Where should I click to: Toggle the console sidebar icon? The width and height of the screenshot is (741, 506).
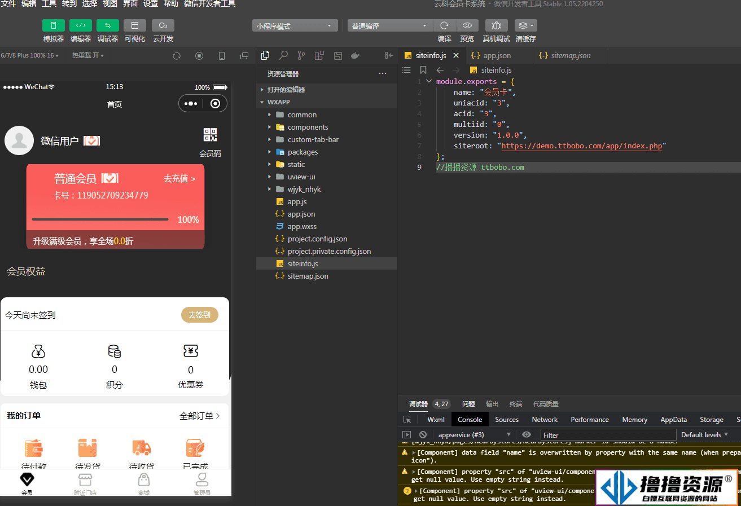[x=406, y=434]
